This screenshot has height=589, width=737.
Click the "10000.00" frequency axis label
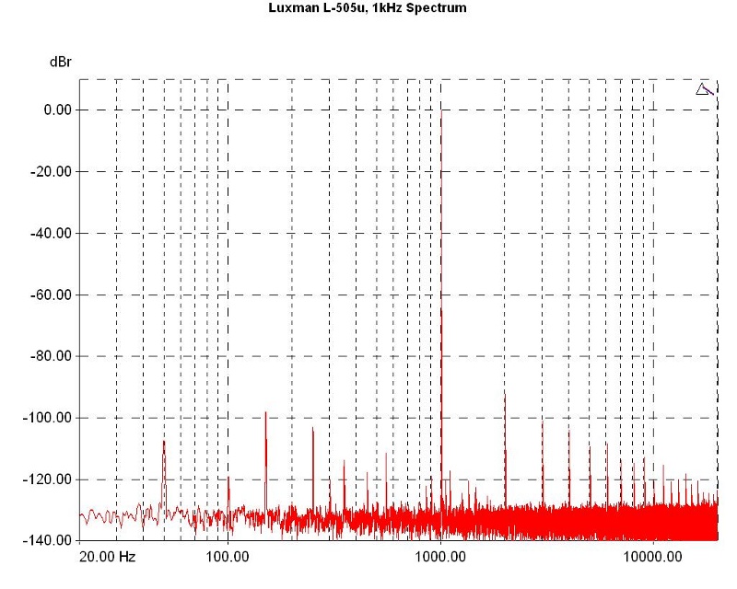click(x=653, y=557)
